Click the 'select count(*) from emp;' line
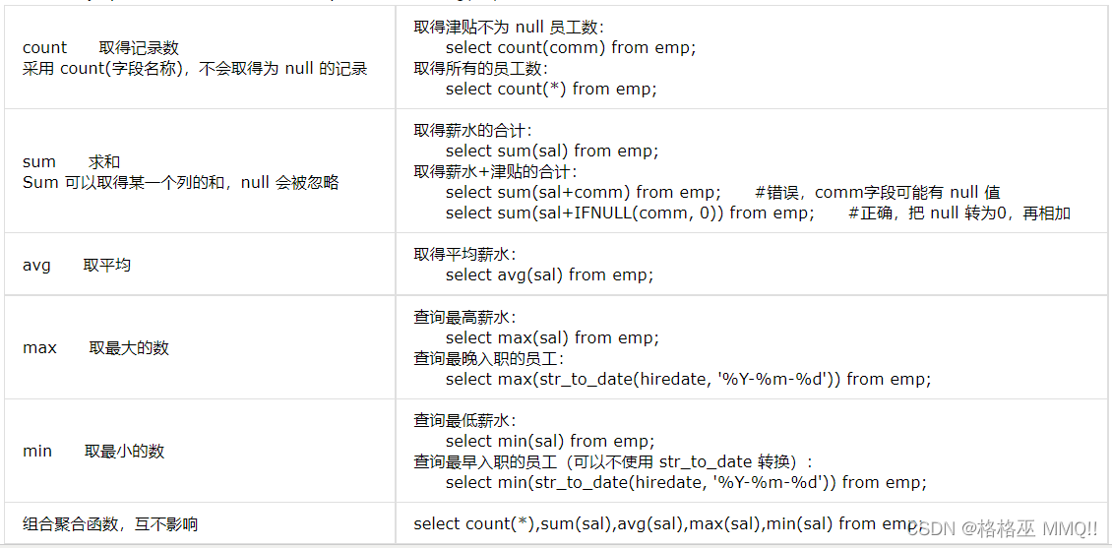This screenshot has width=1112, height=548. (552, 90)
